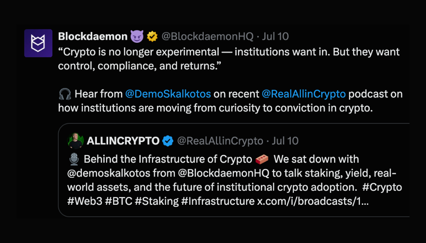Click the blue @DemoSkalkotos mention
The image size is (426, 243).
click(x=168, y=94)
